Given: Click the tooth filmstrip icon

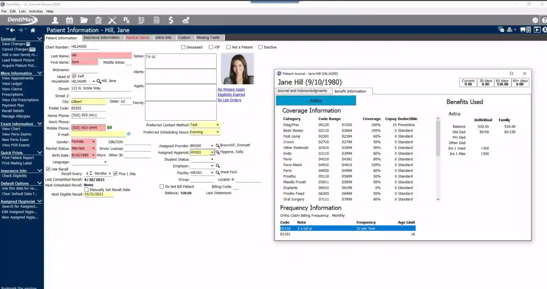Looking at the screenshot, I should tap(529, 30).
